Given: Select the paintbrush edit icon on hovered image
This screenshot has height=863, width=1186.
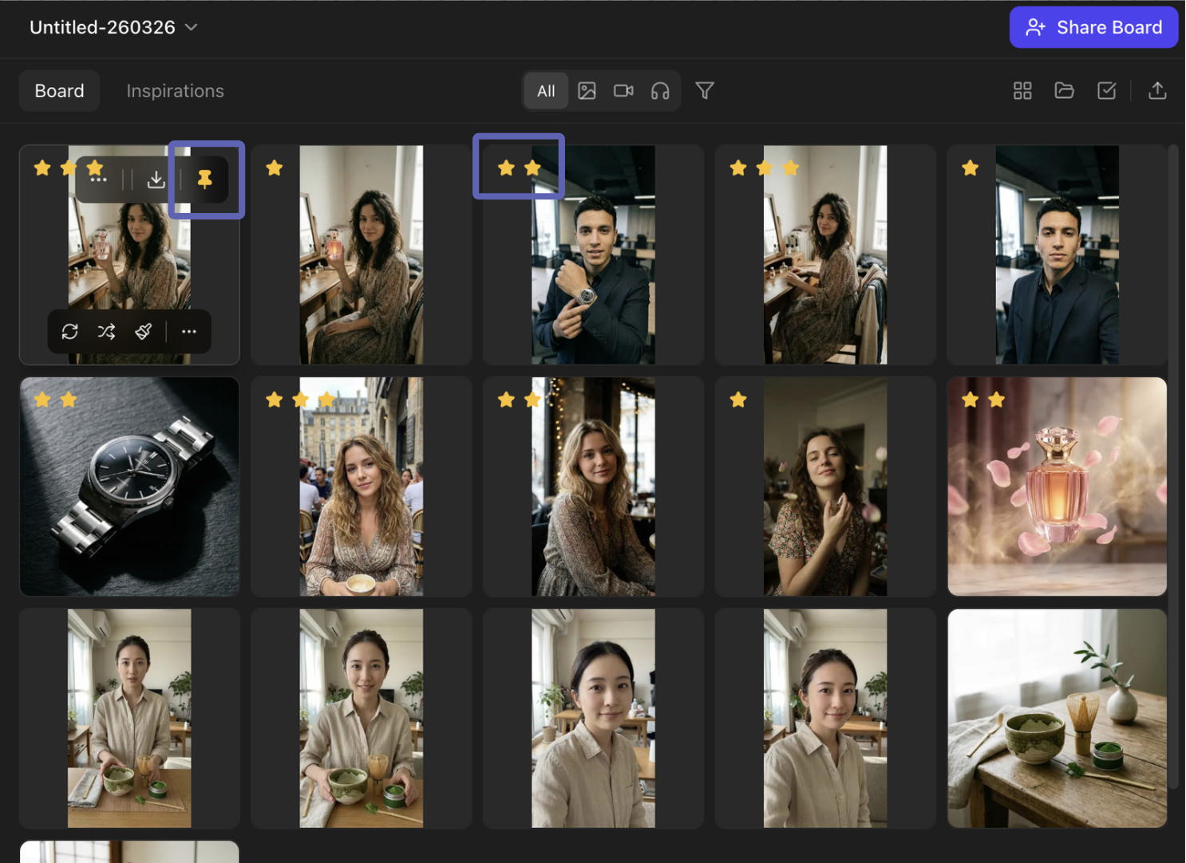Looking at the screenshot, I should pos(144,332).
